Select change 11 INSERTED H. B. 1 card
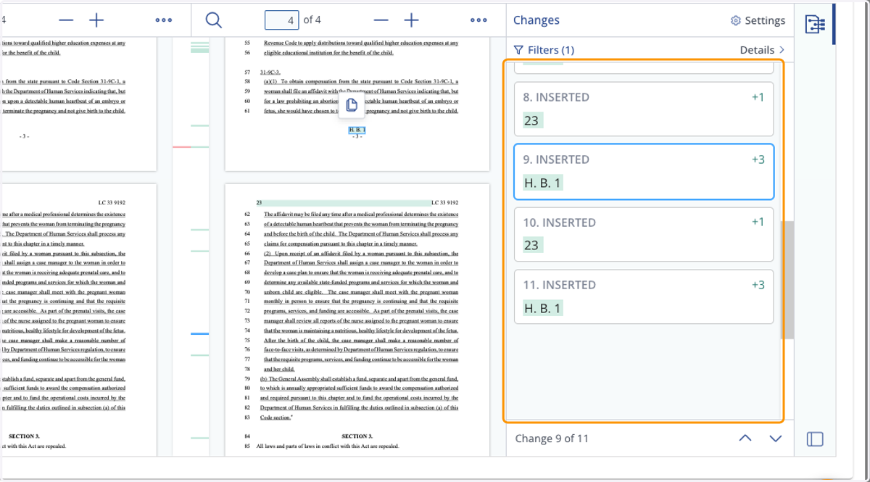This screenshot has height=482, width=870. point(644,296)
